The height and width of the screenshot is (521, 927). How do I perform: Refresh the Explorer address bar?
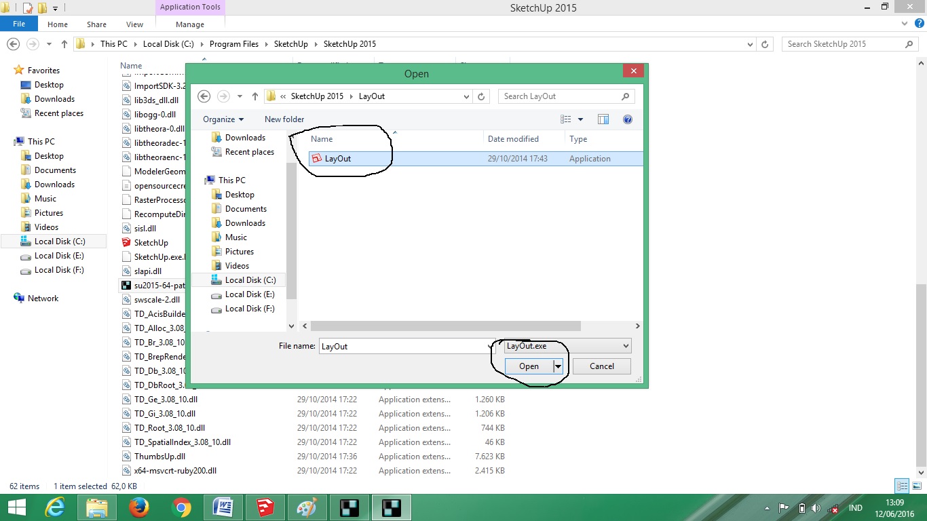(765, 44)
